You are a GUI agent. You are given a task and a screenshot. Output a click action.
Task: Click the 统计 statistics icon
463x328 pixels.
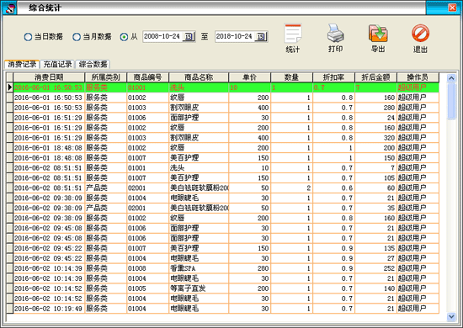[293, 34]
